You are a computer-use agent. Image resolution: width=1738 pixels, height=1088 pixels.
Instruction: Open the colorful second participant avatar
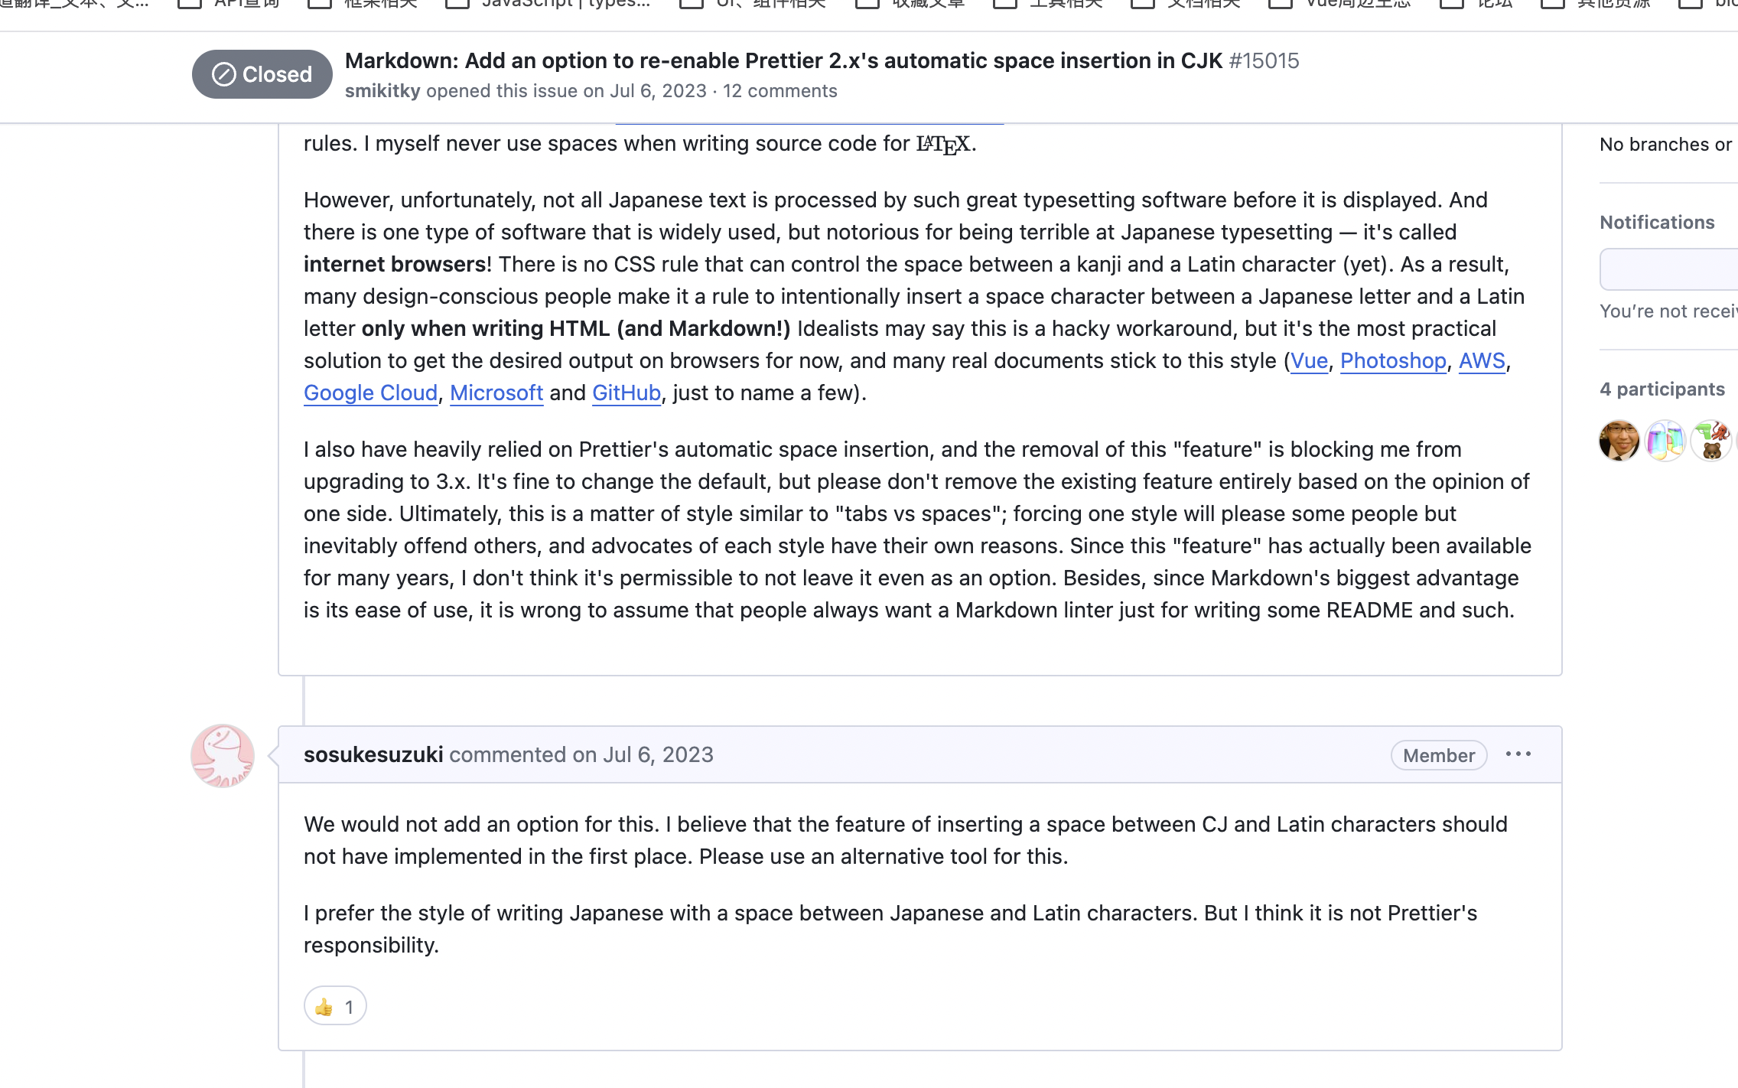1665,441
